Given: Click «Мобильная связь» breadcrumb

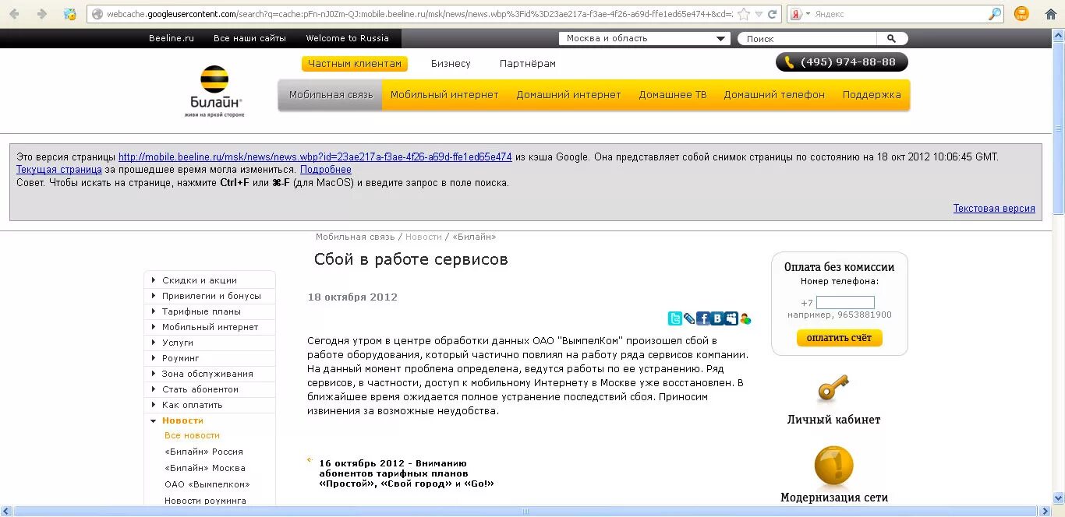Looking at the screenshot, I should pyautogui.click(x=356, y=237).
